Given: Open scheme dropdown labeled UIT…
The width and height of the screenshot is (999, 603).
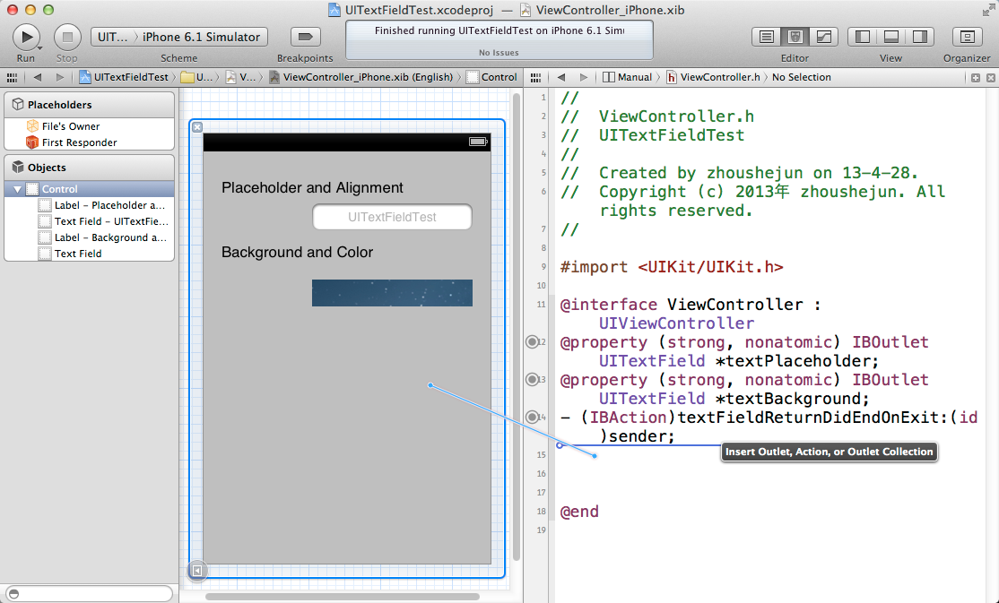Looking at the screenshot, I should coord(113,37).
